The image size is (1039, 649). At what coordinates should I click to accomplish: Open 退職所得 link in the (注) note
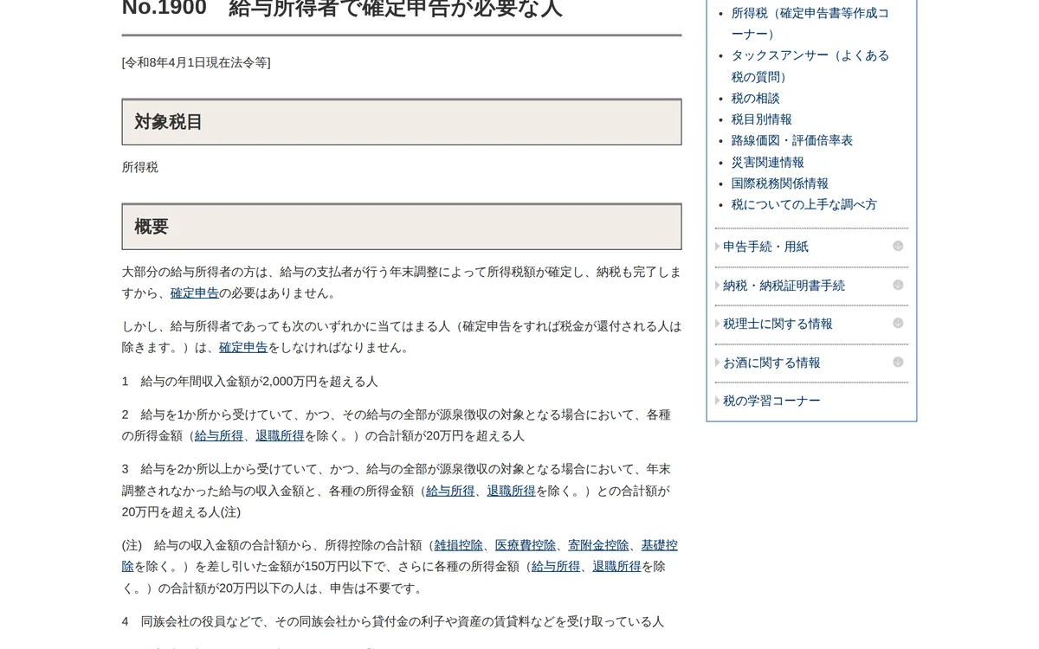pos(616,567)
